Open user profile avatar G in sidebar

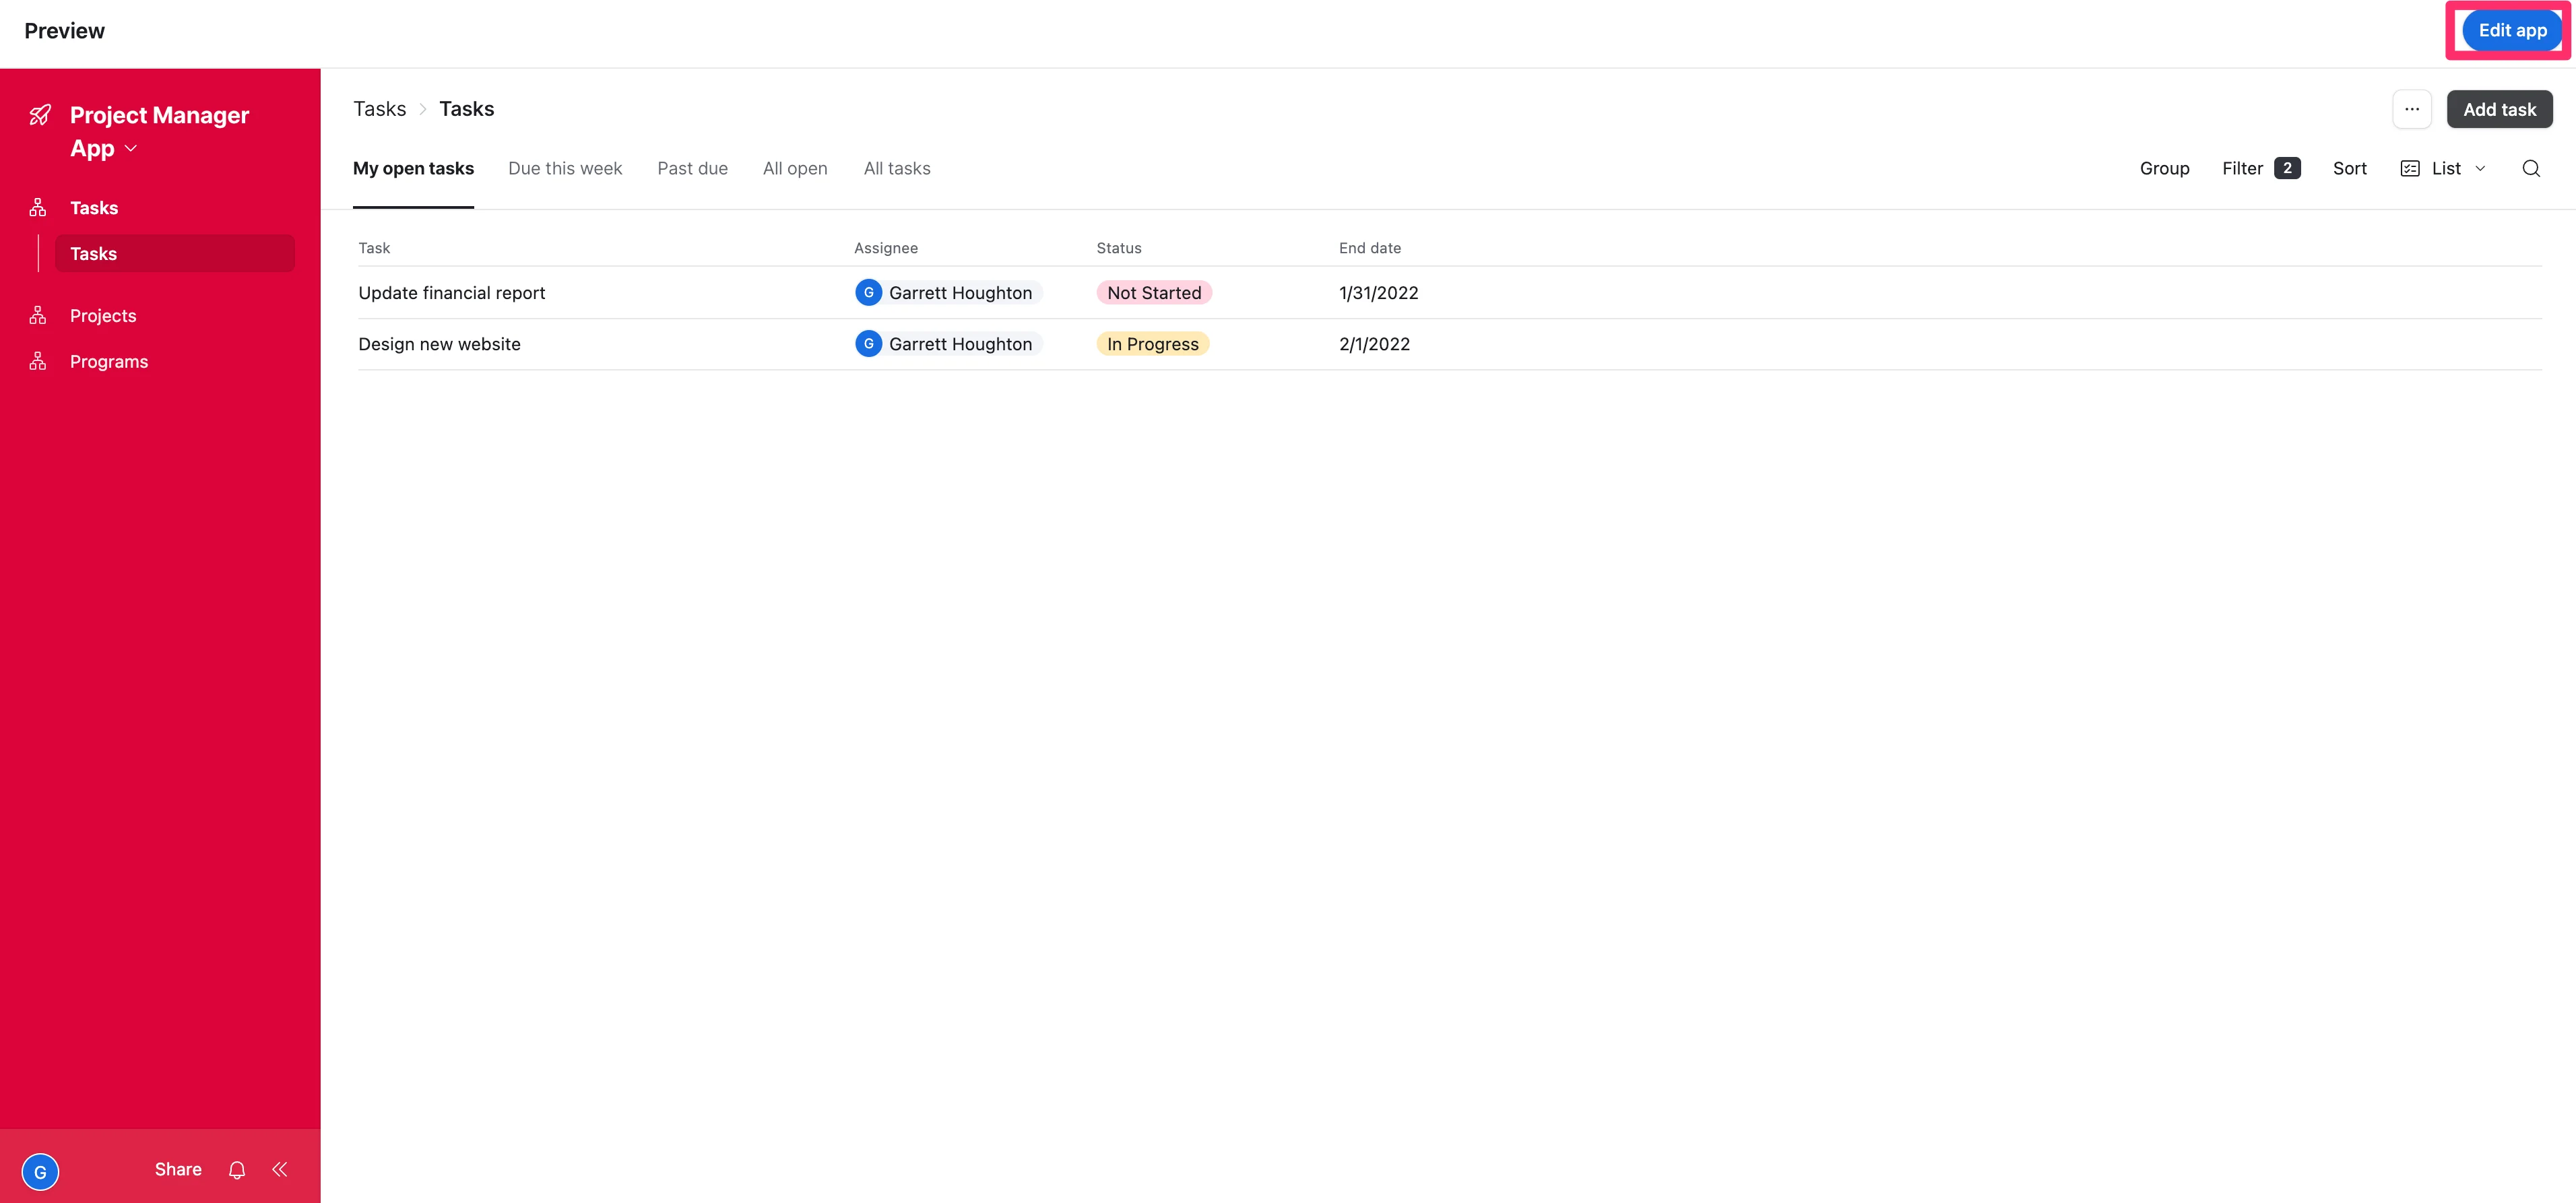pos(40,1172)
